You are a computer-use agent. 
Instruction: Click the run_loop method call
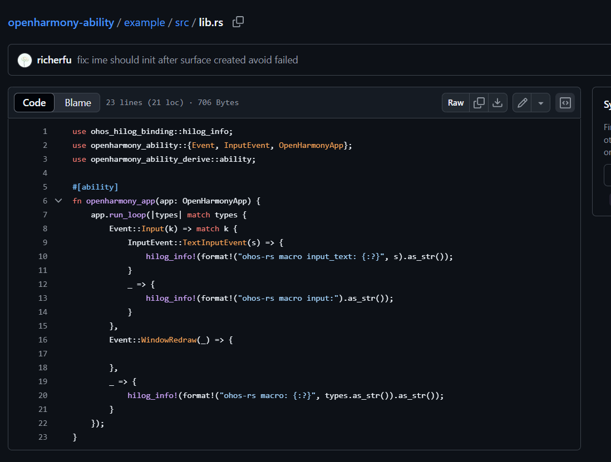coord(127,215)
